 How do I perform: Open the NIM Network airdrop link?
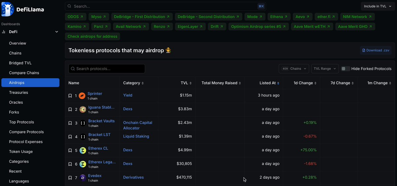click(358, 17)
